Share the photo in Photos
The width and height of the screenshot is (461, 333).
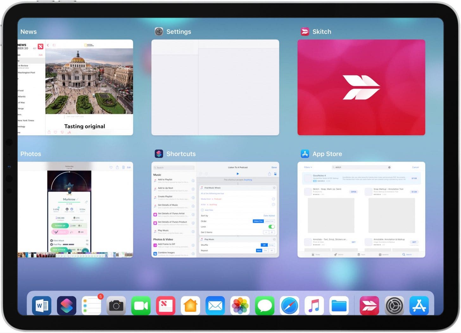117,167
